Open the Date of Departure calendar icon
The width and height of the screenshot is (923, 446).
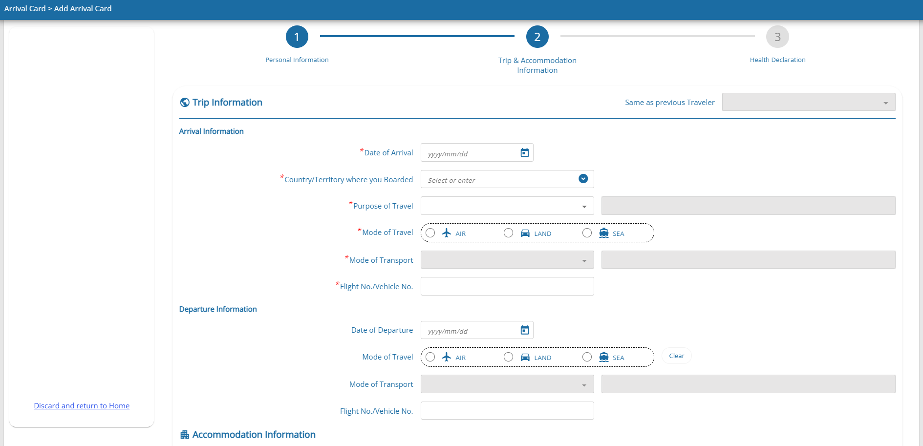[x=524, y=330]
